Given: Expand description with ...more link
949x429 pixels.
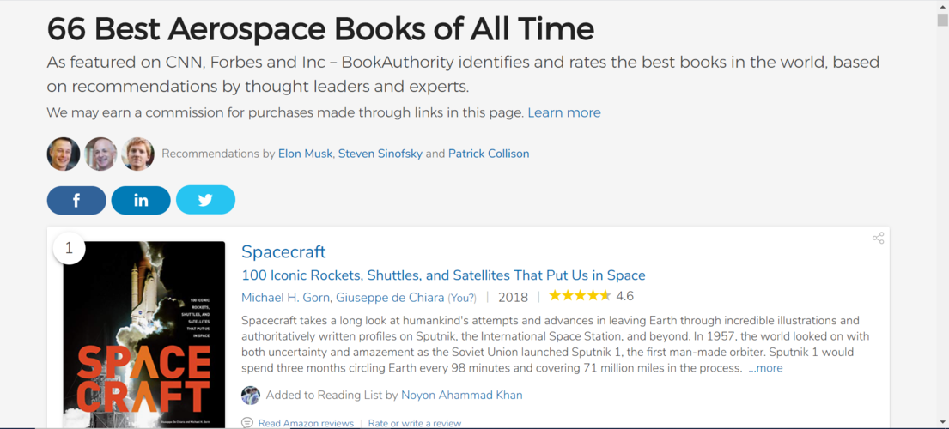Looking at the screenshot, I should [765, 368].
